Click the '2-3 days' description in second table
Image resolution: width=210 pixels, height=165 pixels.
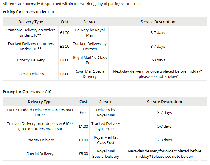[x=164, y=140]
